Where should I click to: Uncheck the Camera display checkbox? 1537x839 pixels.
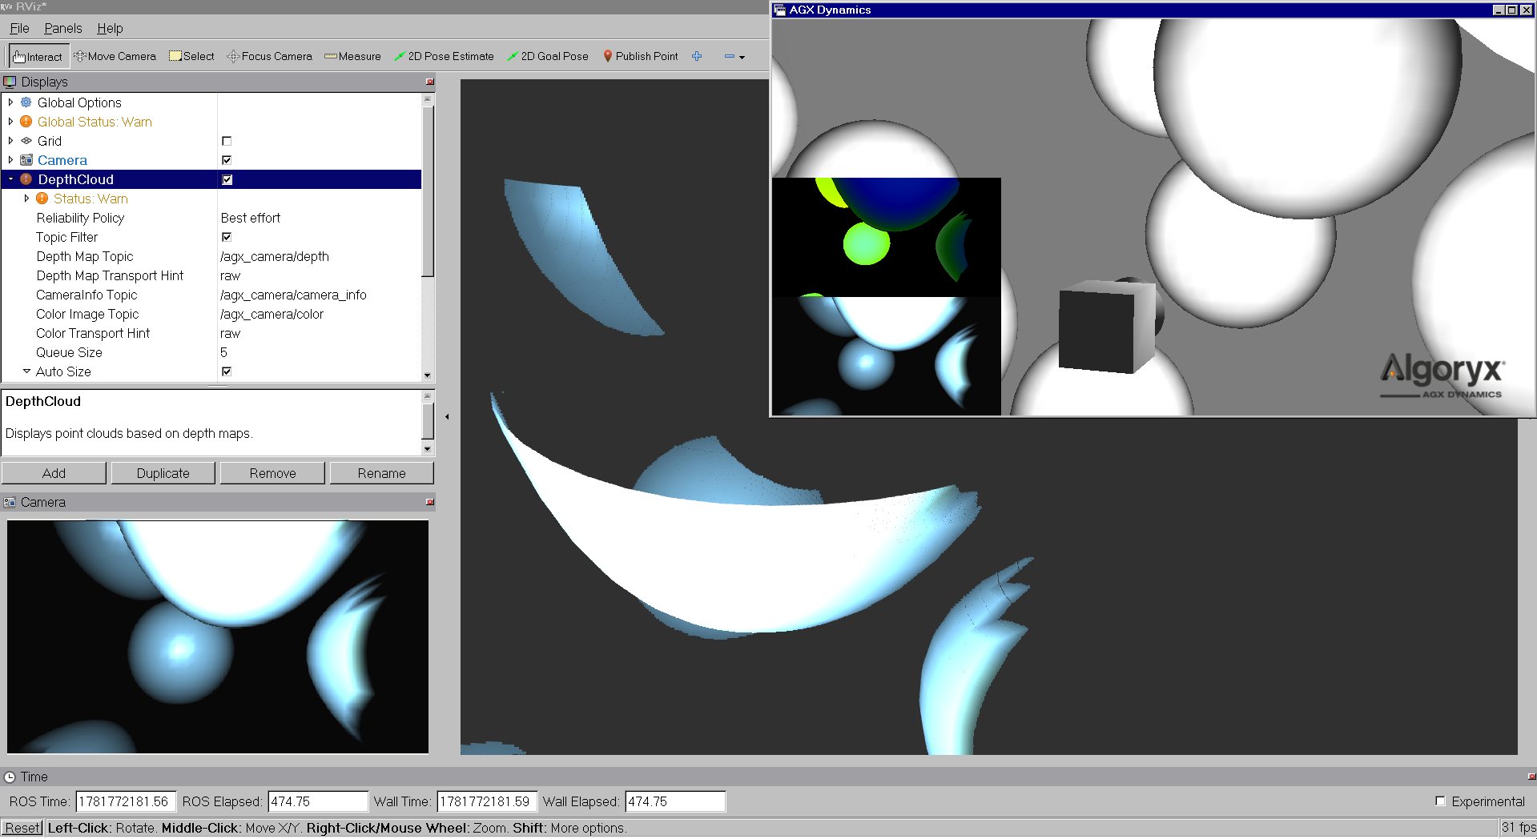[227, 160]
